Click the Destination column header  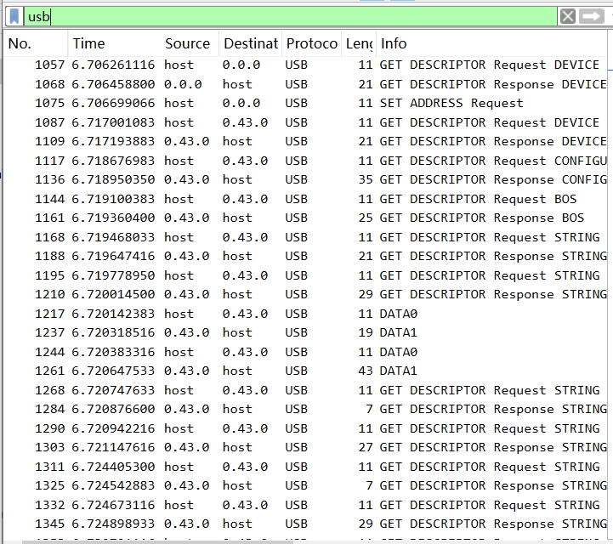(250, 43)
